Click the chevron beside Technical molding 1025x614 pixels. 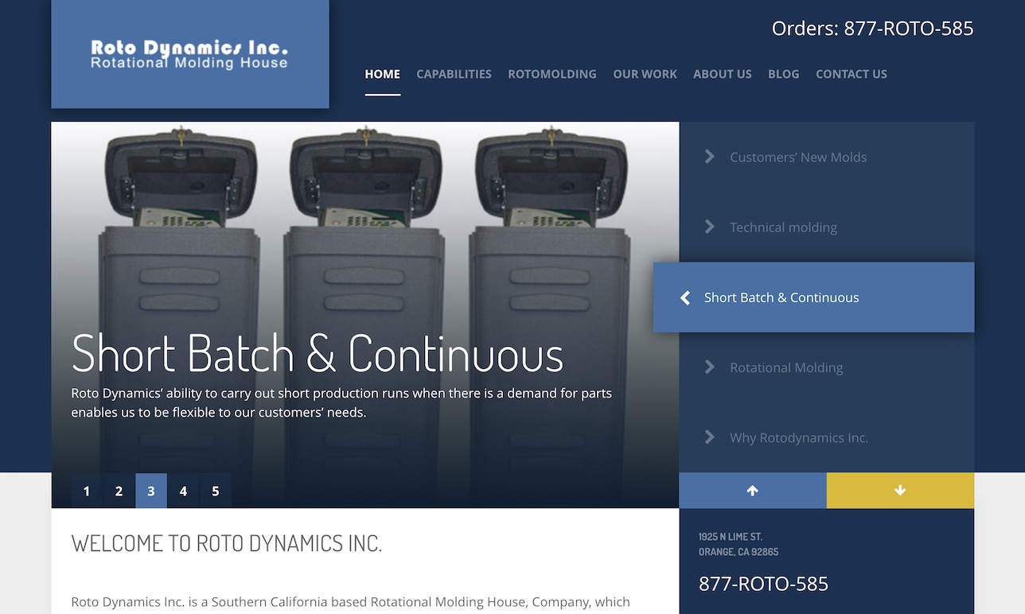tap(709, 227)
